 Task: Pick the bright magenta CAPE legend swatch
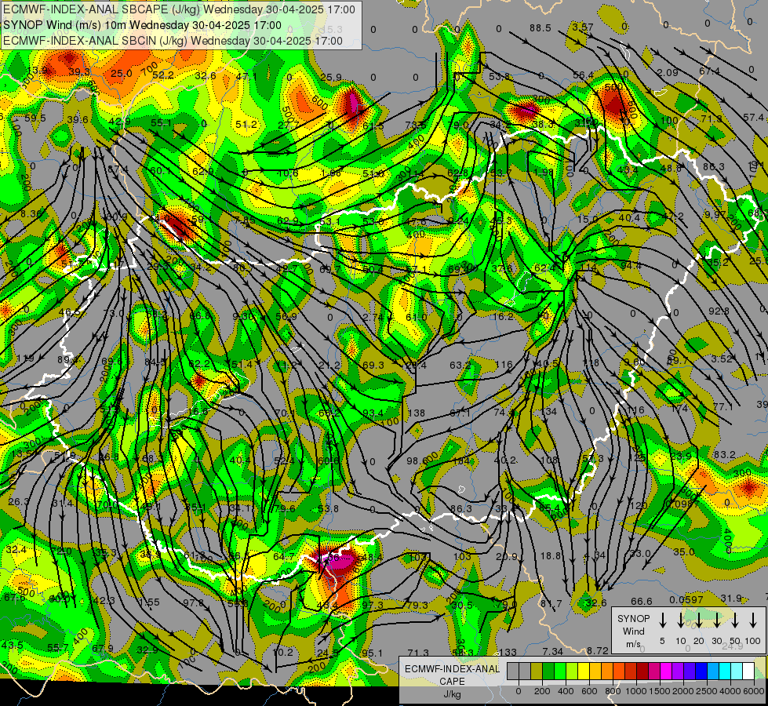click(666, 671)
